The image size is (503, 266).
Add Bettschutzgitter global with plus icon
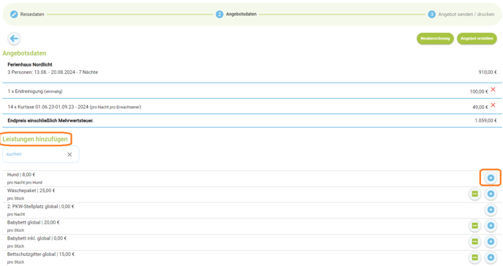(491, 257)
